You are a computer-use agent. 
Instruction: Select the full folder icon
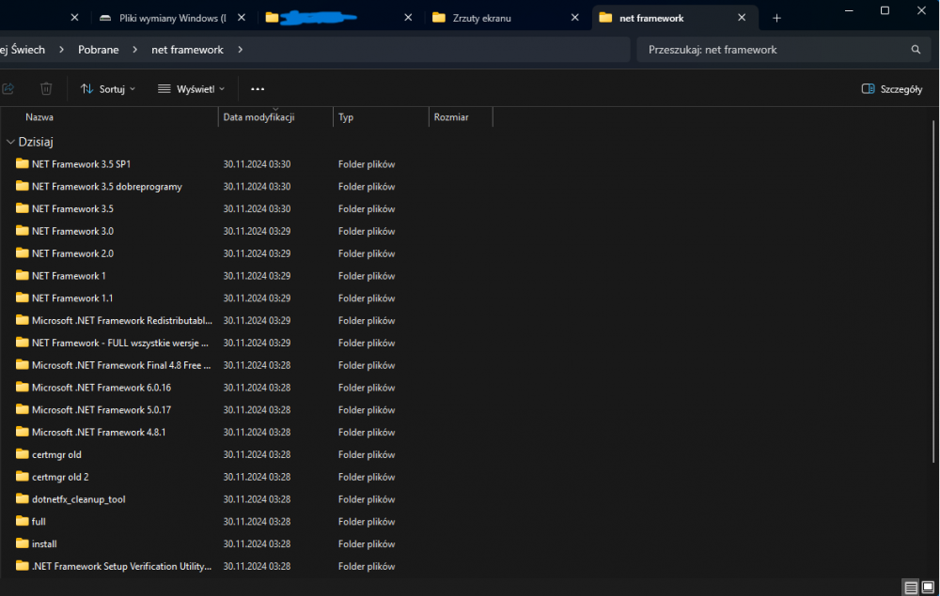(x=23, y=521)
